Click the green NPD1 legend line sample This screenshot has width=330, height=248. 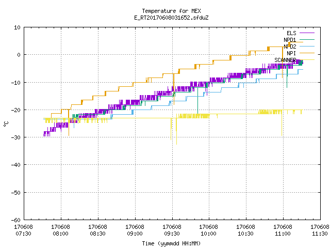click(307, 39)
